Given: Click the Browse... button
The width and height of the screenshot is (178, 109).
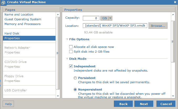Looking at the screenshot, I should (158, 26).
